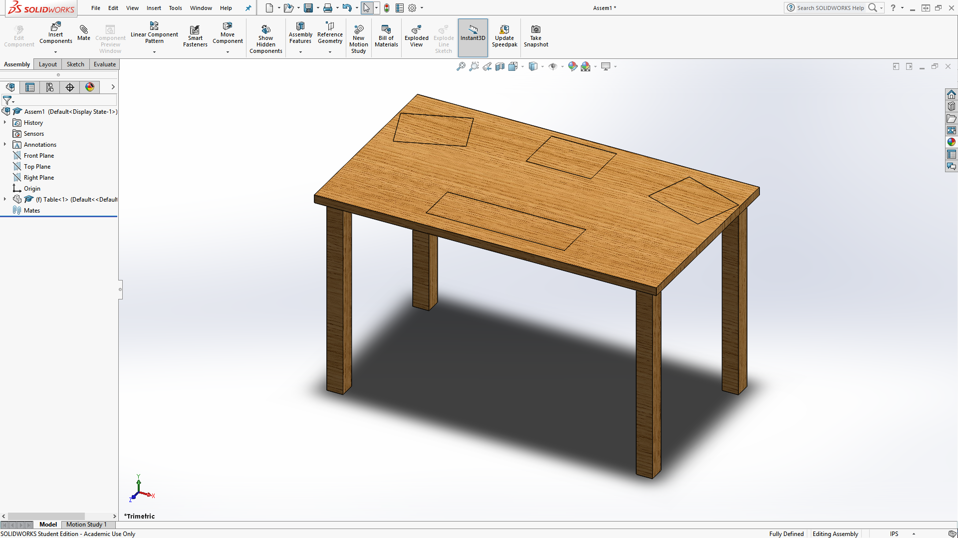Launch Smart Fasteners tool
The image size is (958, 538).
click(195, 36)
